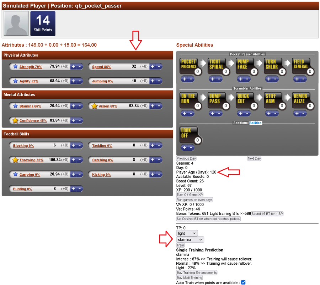Click the gold star beside Vision
Viewport: 320px width, 285px height.
pyautogui.click(x=94, y=106)
